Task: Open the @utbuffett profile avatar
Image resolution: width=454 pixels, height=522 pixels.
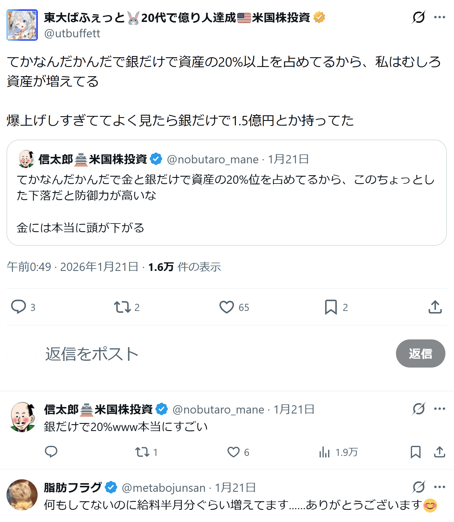Action: click(22, 25)
